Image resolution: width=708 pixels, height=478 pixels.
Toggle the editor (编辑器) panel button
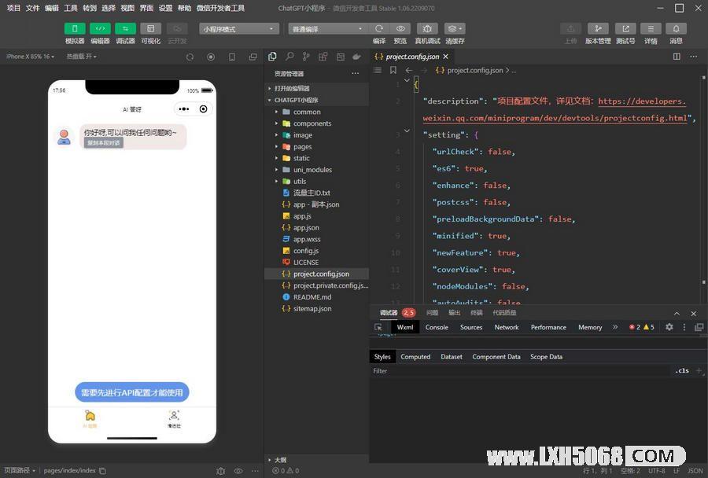tap(100, 28)
